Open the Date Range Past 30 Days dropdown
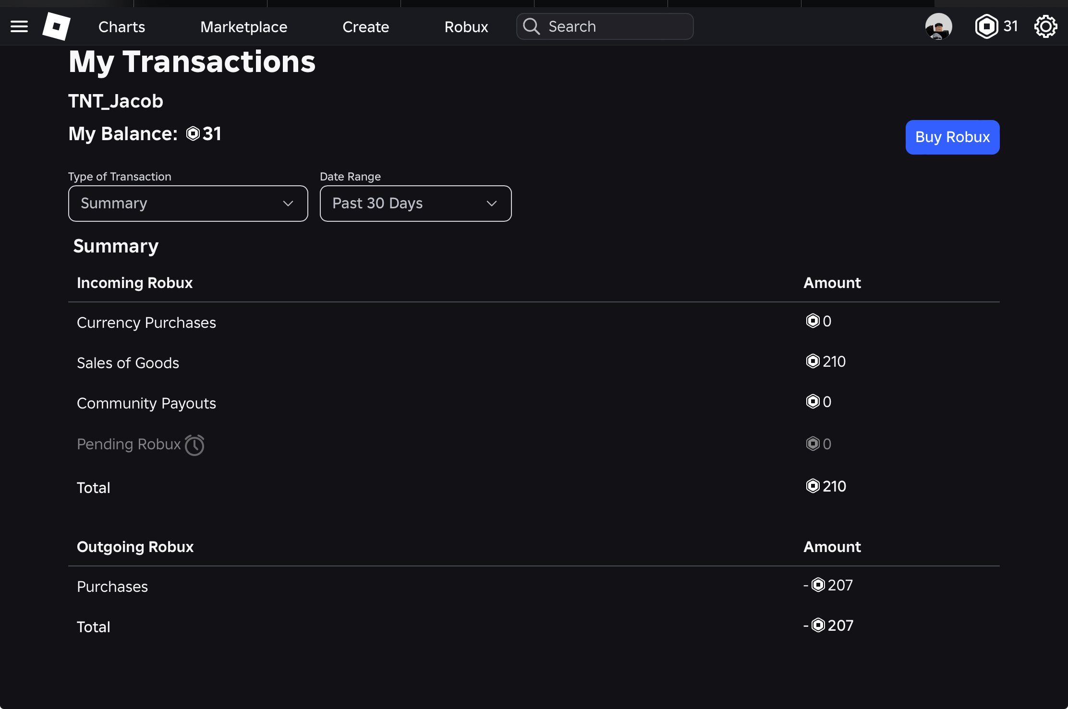The image size is (1068, 709). [415, 204]
